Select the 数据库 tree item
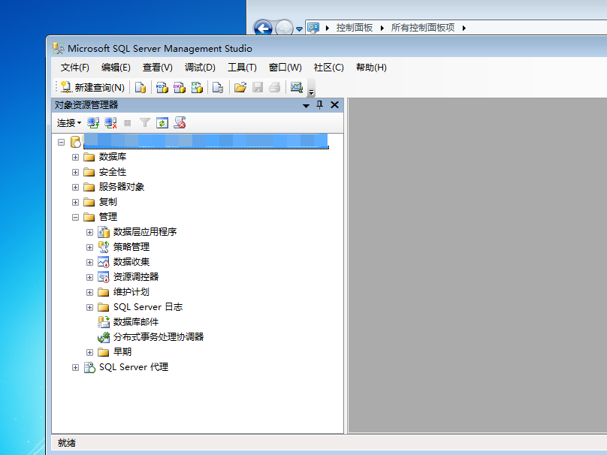The height and width of the screenshot is (455, 607). click(112, 157)
